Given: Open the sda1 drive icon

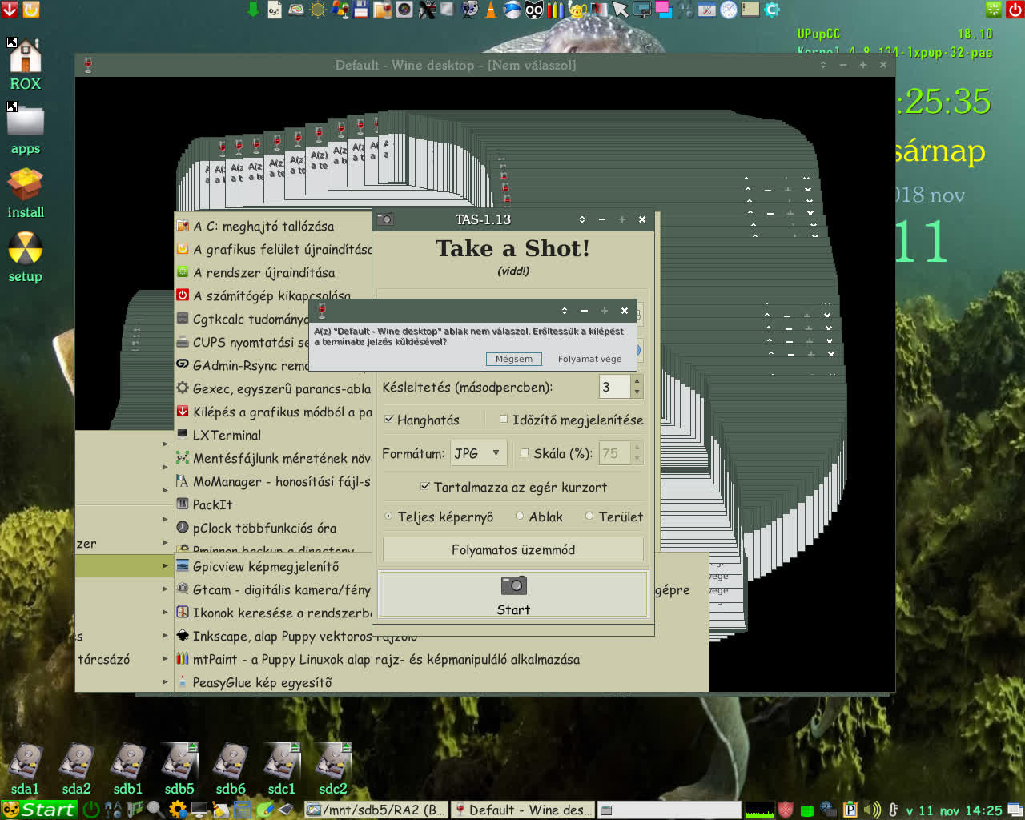Looking at the screenshot, I should point(26,761).
